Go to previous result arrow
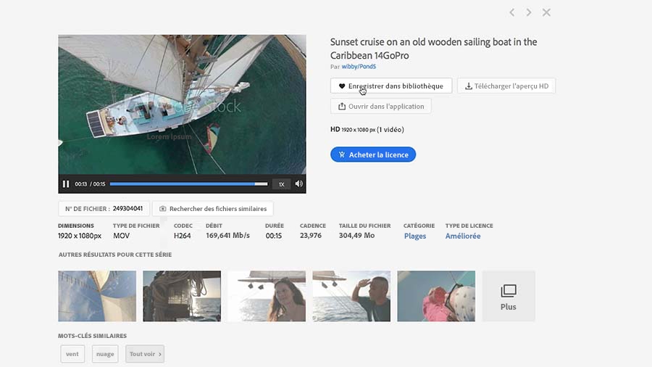 (512, 12)
